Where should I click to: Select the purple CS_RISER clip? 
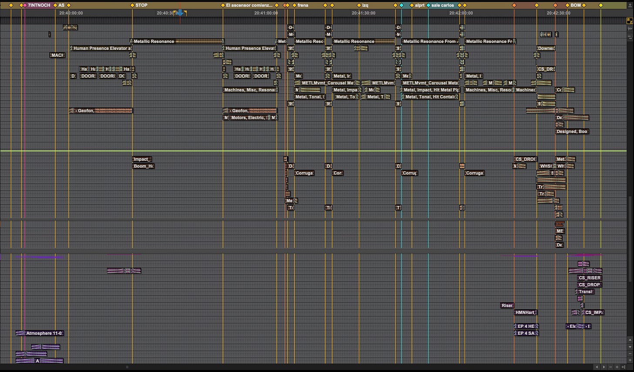[590, 278]
